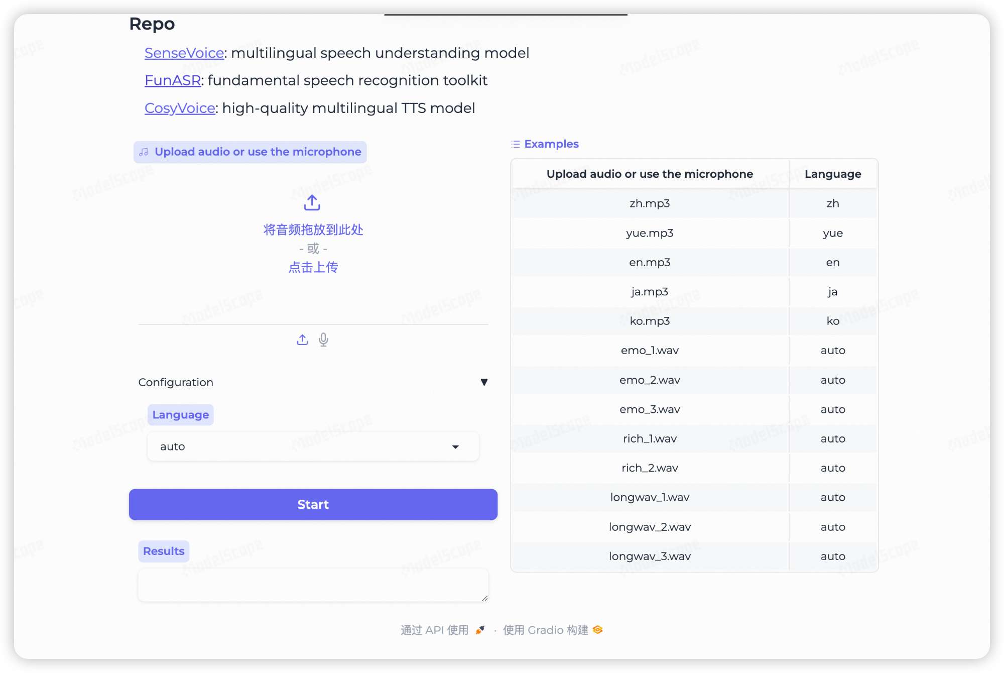This screenshot has height=673, width=1004.
Task: Open the 通过 API 使用 footer link
Action: [434, 630]
